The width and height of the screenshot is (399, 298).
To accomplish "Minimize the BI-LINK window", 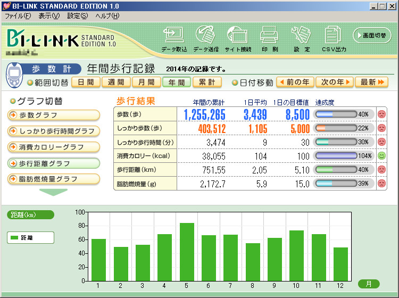I will [373, 6].
